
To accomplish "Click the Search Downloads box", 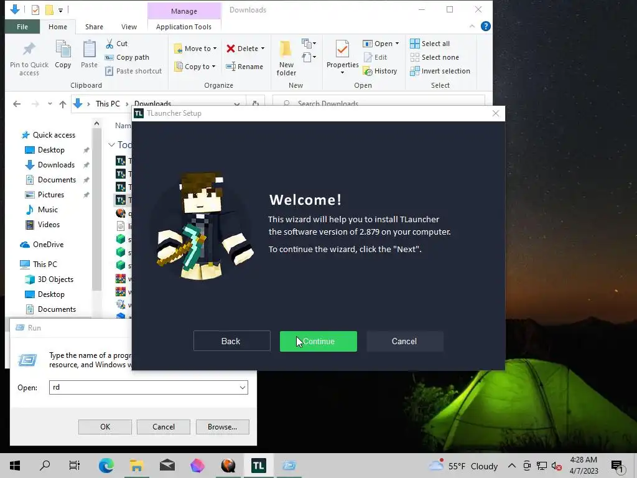I will click(379, 104).
